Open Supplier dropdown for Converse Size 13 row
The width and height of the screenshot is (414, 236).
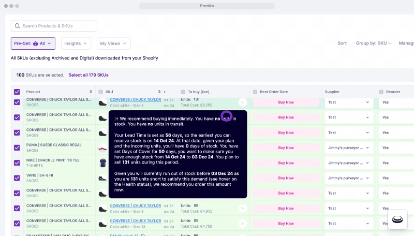point(348,224)
